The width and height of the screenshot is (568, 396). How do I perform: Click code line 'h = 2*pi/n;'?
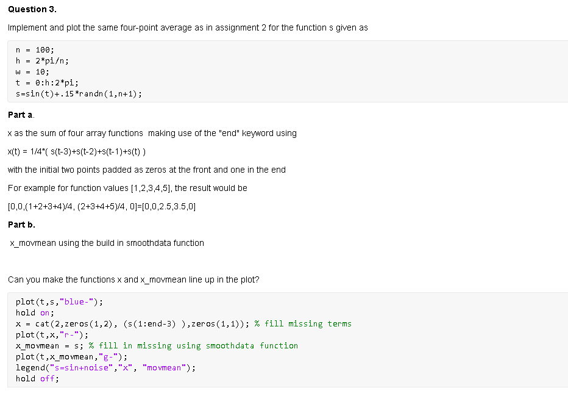42,61
